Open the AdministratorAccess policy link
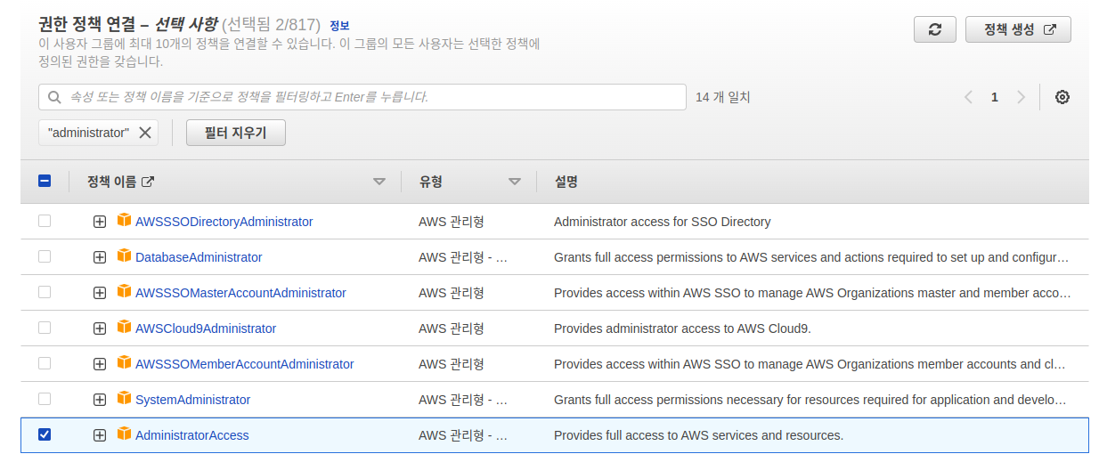The image size is (1099, 454). pos(192,435)
